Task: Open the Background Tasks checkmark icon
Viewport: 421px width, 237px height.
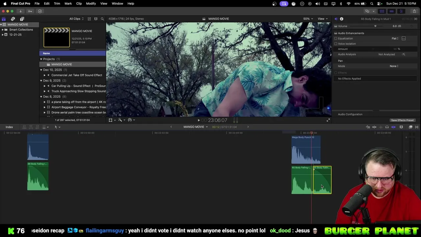Action: (x=40, y=11)
